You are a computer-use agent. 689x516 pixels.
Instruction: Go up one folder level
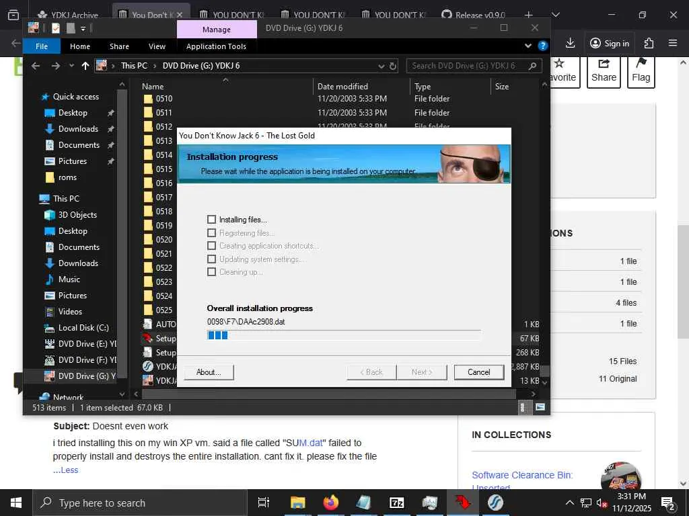[x=85, y=66]
